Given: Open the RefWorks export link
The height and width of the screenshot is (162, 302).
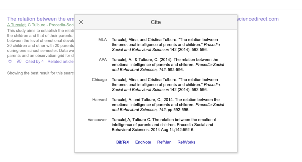Looking at the screenshot, I should (x=186, y=142).
